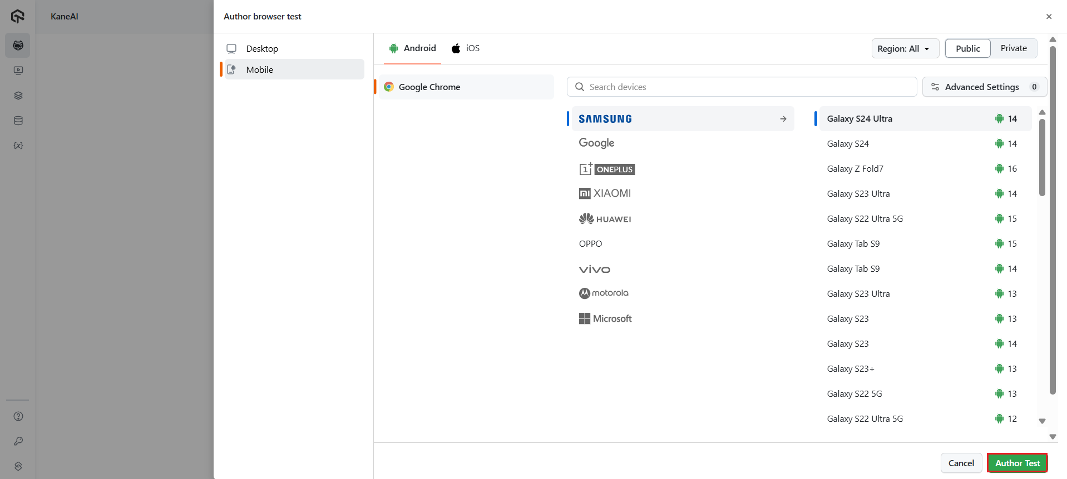Open the Region: All dropdown
The height and width of the screenshot is (479, 1067).
pos(905,48)
